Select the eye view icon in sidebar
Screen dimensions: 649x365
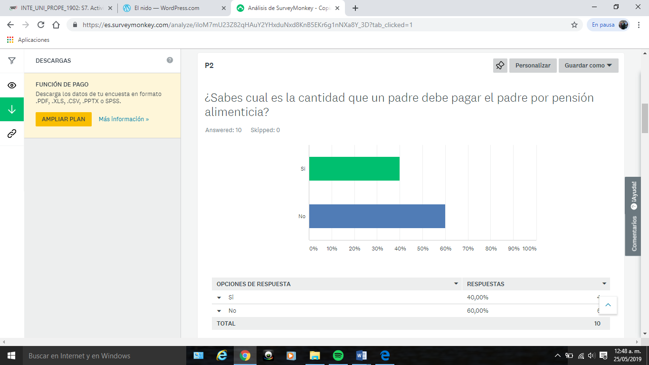click(x=12, y=85)
